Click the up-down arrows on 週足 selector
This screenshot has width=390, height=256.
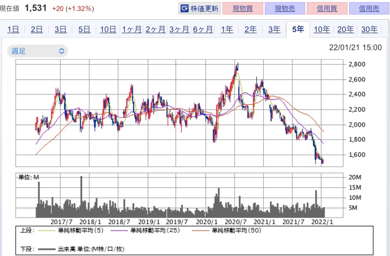pos(61,51)
